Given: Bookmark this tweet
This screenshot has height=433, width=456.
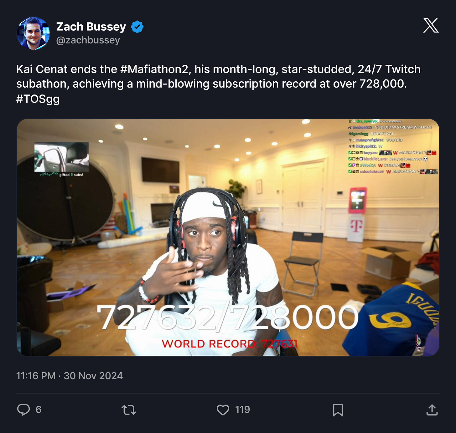Looking at the screenshot, I should (338, 410).
